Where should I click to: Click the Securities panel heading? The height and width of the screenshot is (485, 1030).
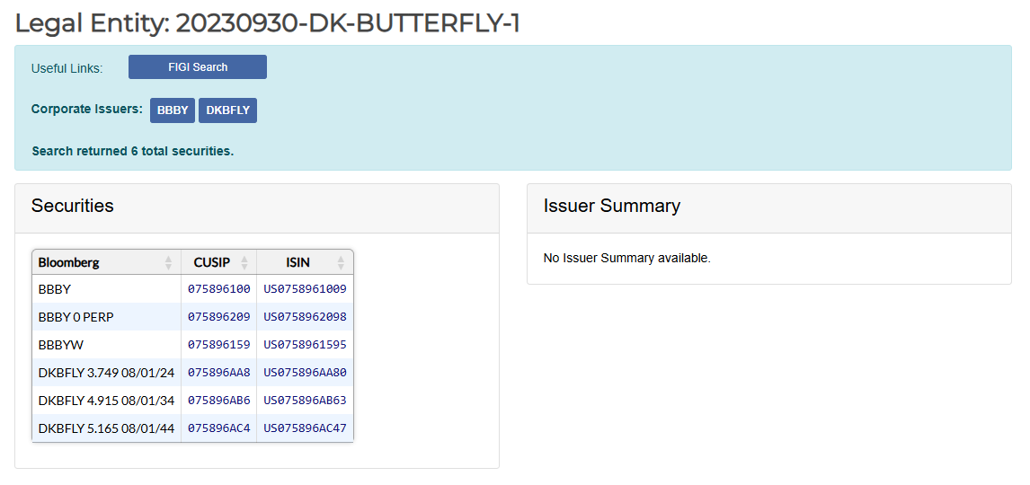[x=72, y=206]
